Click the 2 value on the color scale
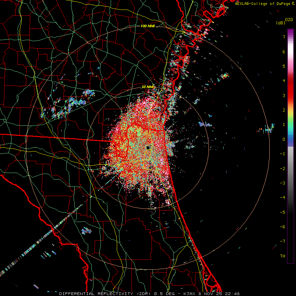 click(284, 110)
